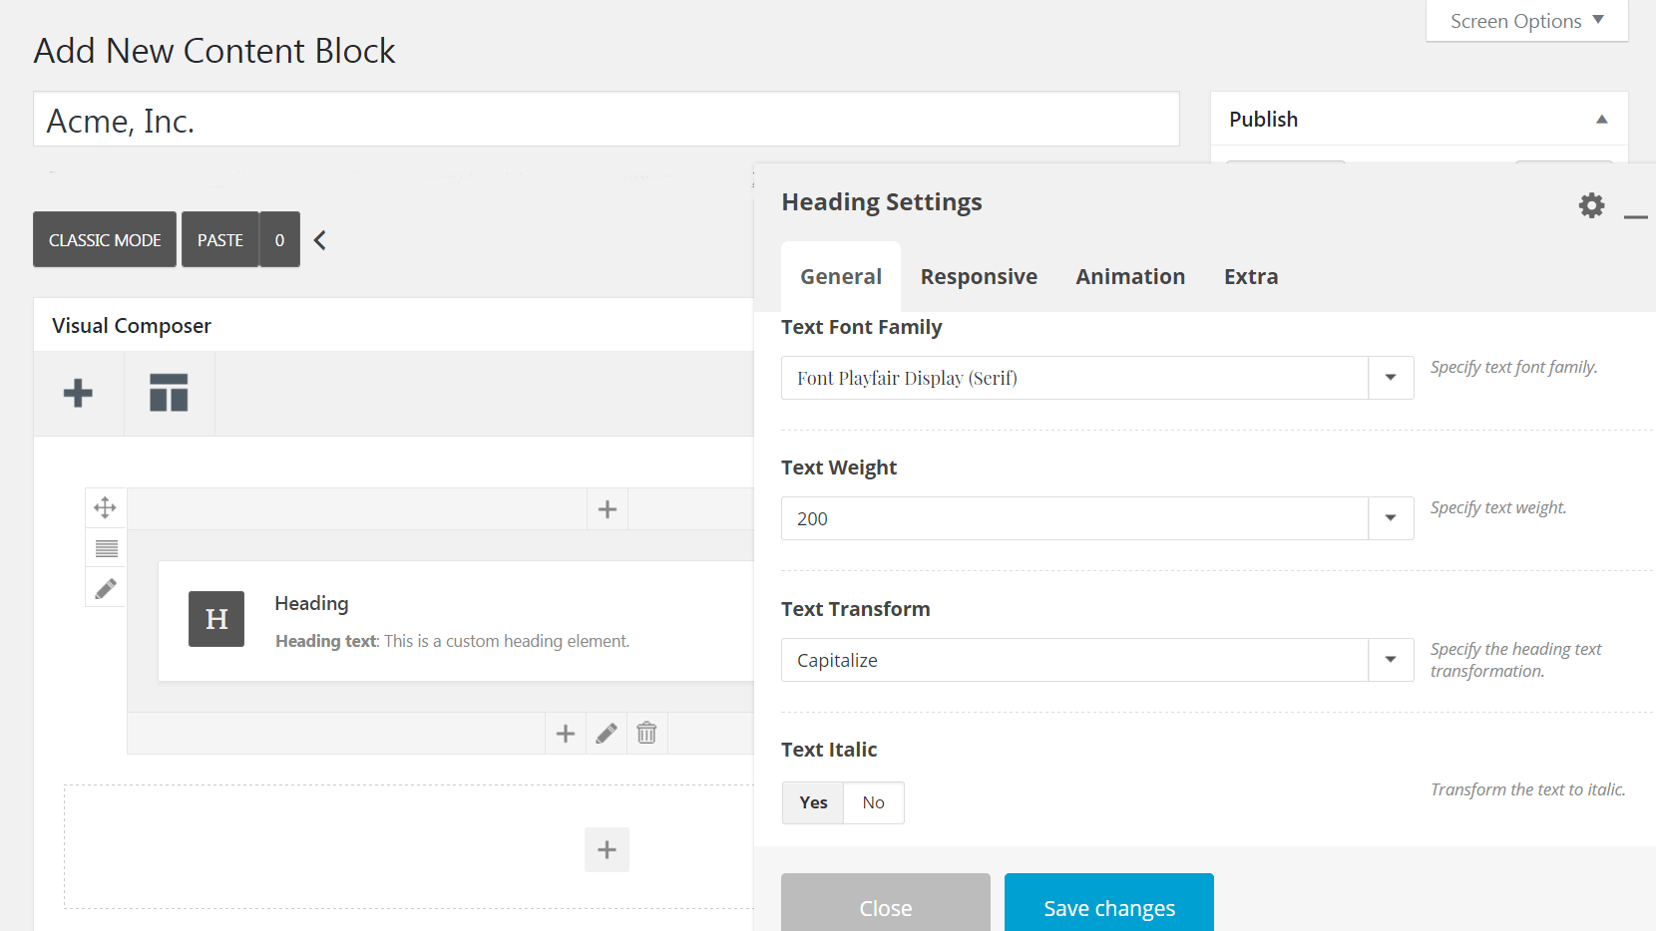Switch to the Animation tab
Screen dimensions: 1656x931
(1130, 277)
